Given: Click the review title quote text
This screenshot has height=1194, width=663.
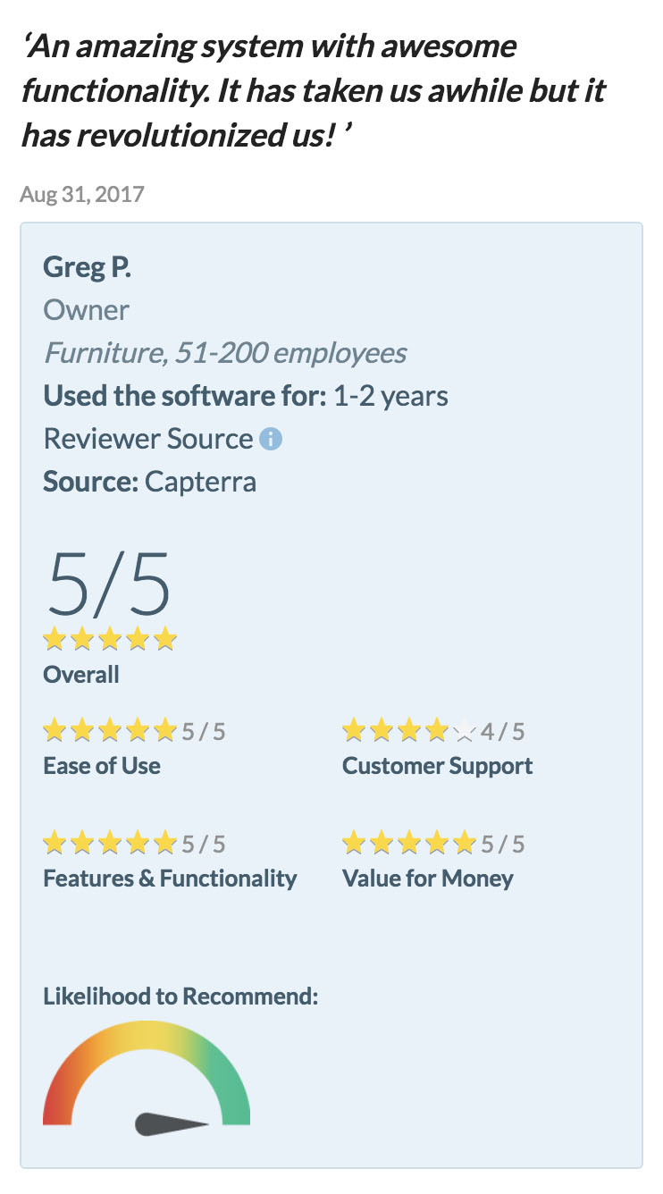Looking at the screenshot, I should (315, 90).
